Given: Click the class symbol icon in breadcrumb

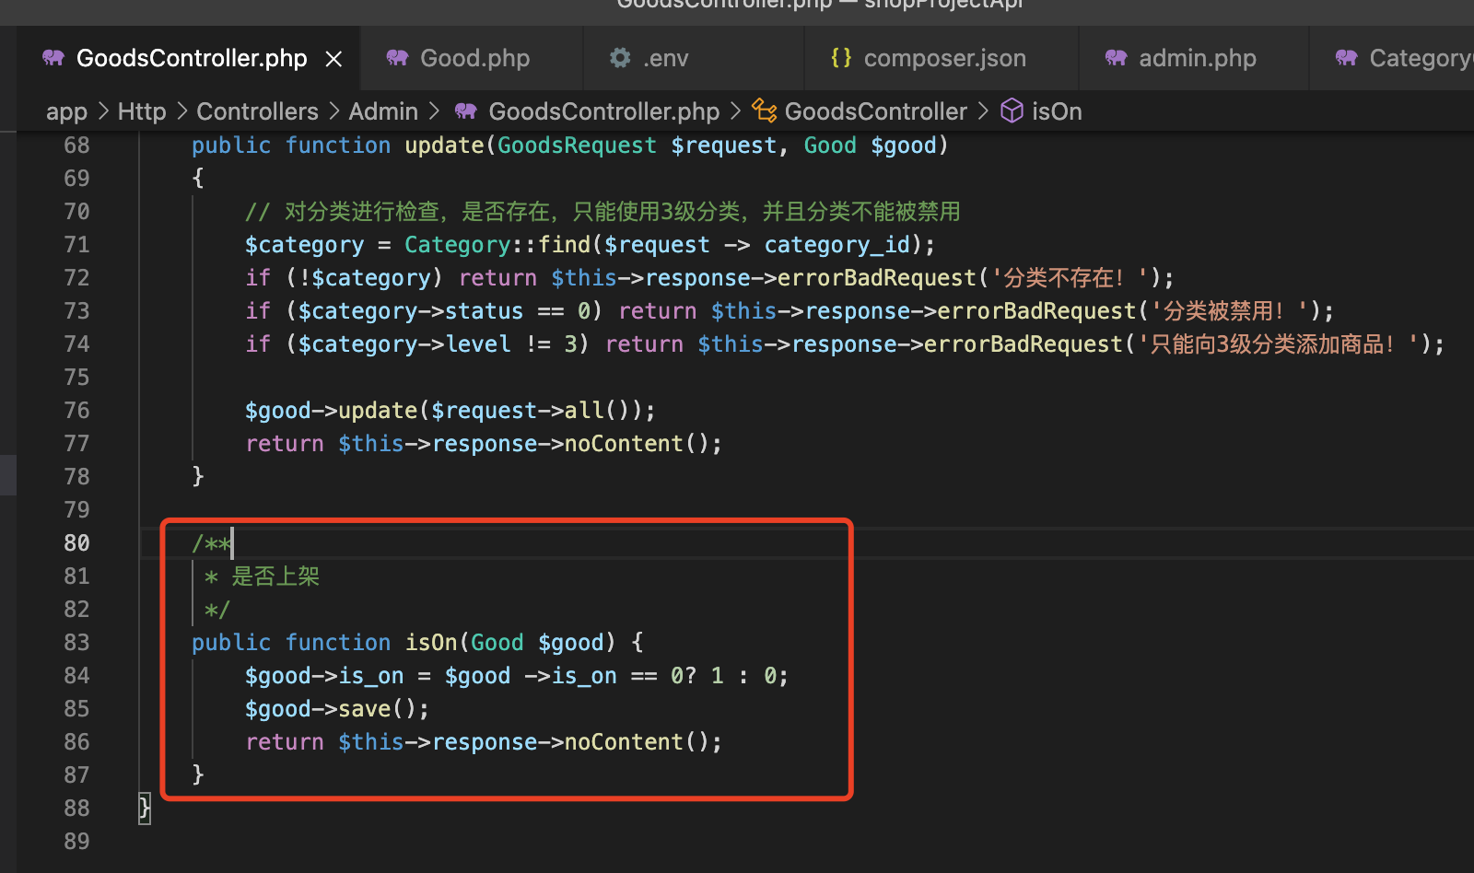Looking at the screenshot, I should pos(764,111).
